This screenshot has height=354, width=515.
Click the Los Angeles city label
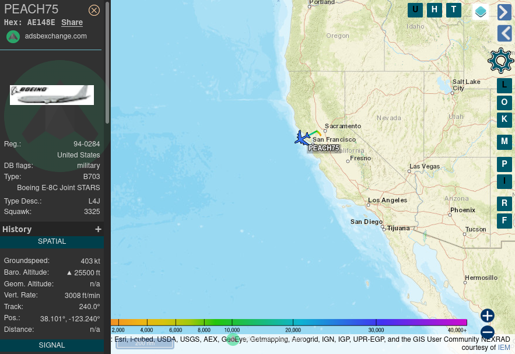tap(388, 200)
